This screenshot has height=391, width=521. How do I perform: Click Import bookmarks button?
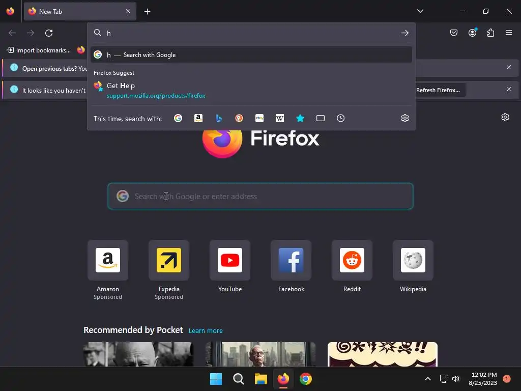(39, 50)
